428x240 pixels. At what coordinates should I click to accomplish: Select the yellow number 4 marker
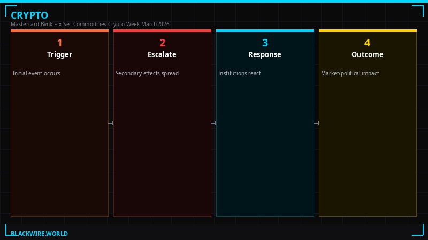pyautogui.click(x=368, y=43)
